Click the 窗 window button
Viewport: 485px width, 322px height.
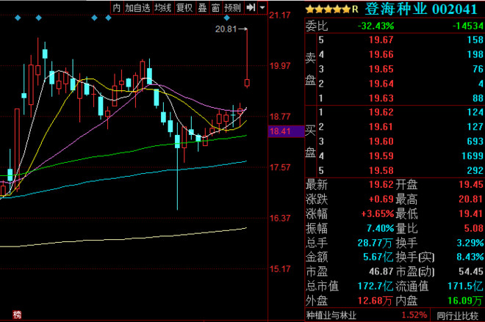click(x=215, y=8)
